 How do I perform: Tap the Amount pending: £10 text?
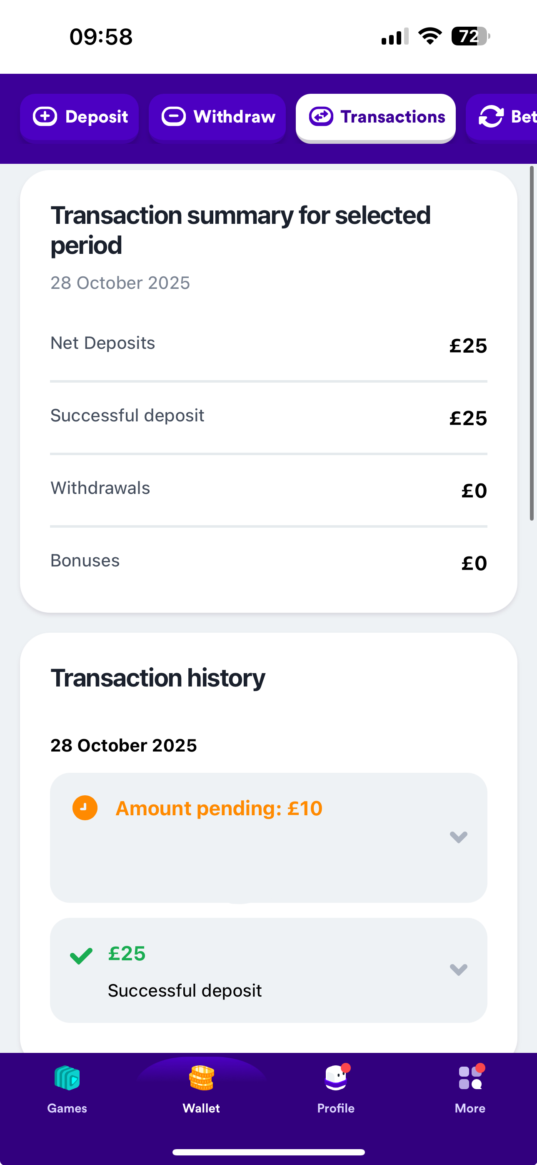click(219, 808)
